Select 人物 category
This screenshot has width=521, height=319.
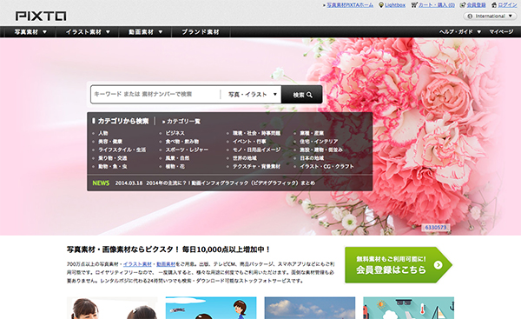pos(103,133)
